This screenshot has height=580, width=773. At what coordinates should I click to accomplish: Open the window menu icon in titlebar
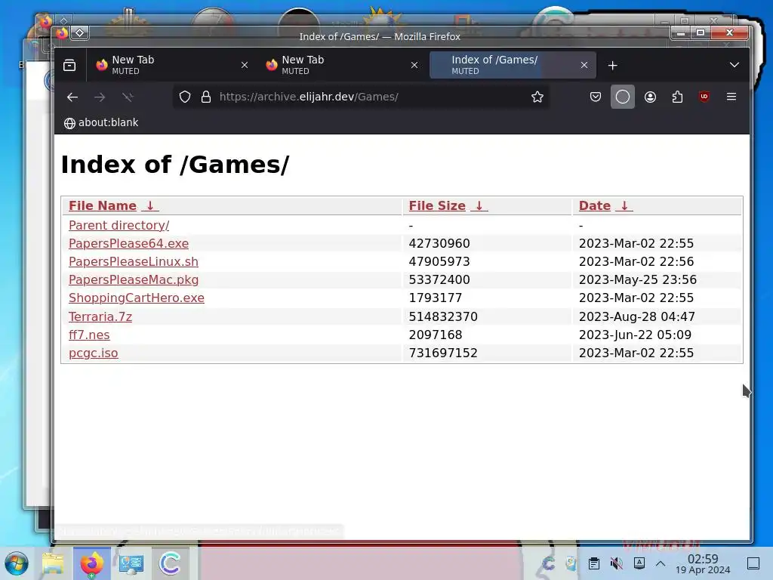click(x=62, y=33)
